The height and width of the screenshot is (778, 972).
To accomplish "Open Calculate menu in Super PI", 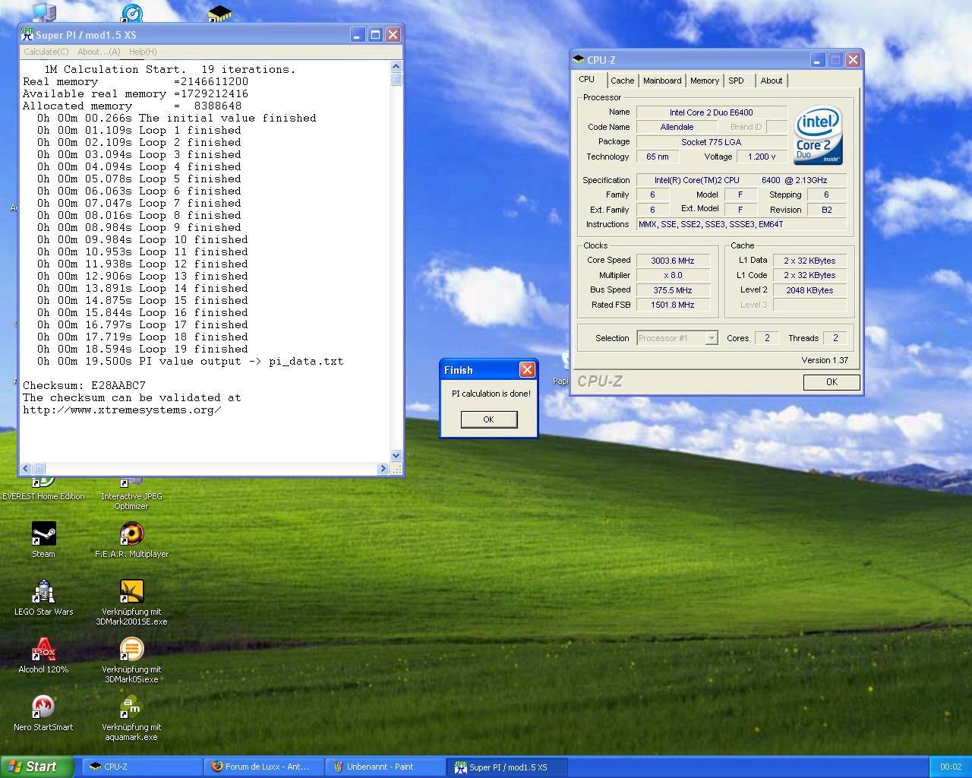I will [46, 52].
